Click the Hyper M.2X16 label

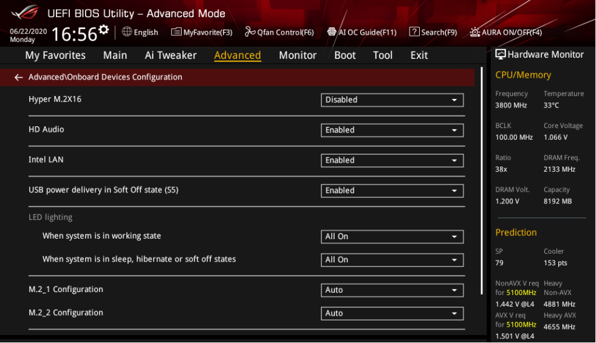pyautogui.click(x=55, y=99)
